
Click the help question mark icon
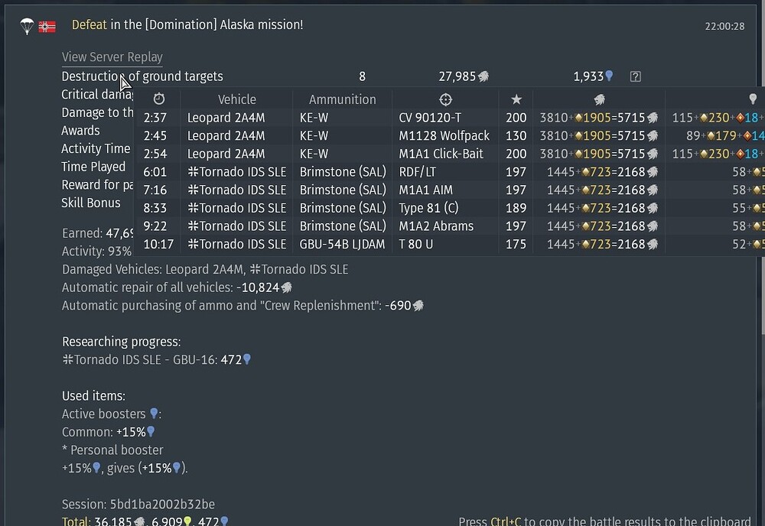click(x=635, y=76)
